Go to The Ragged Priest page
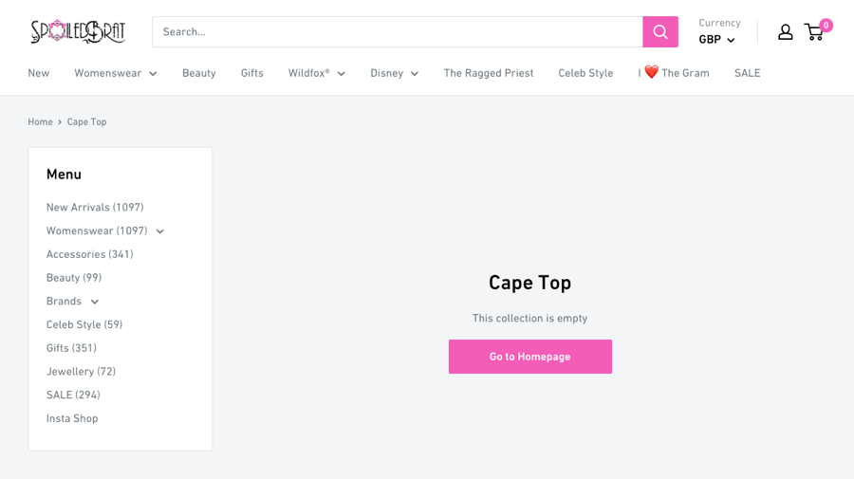 coord(488,73)
